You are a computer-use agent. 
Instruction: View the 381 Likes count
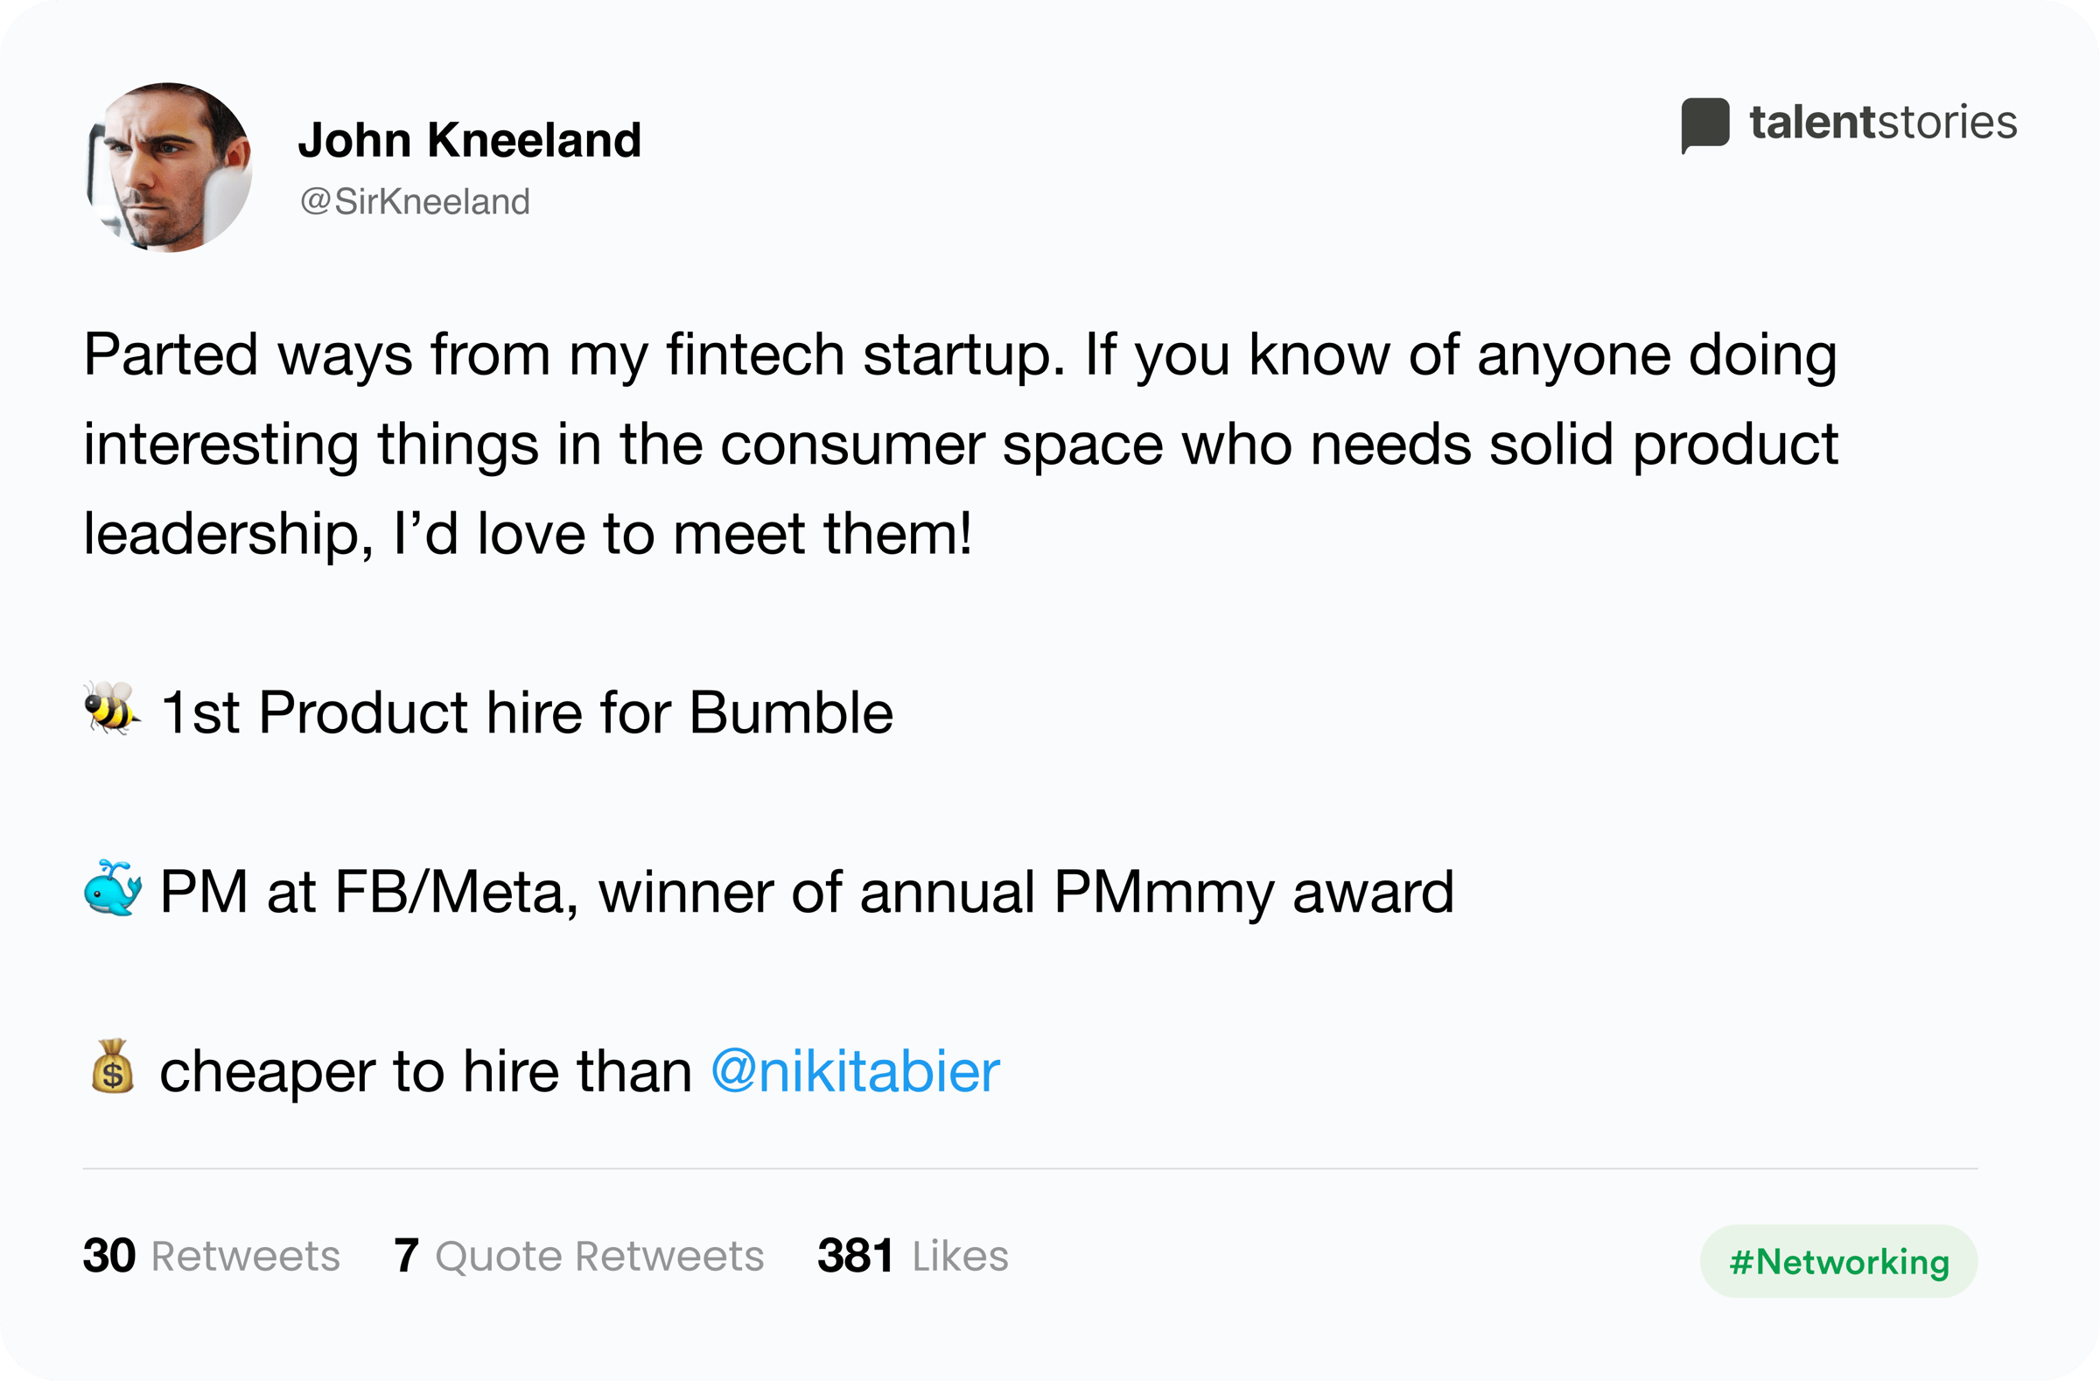pos(913,1256)
